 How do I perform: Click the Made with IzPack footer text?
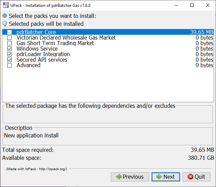point(37,169)
